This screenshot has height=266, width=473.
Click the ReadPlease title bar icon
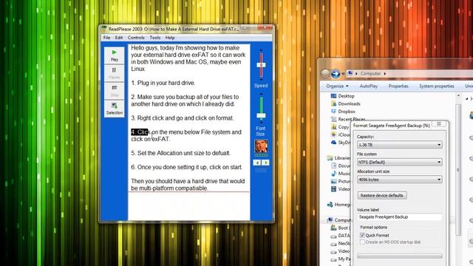point(104,29)
